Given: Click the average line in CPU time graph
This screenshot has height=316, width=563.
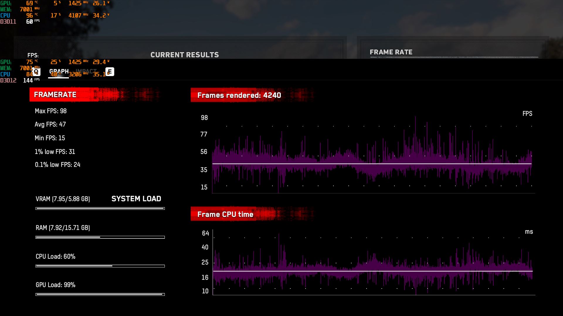Looking at the screenshot, I should pyautogui.click(x=372, y=271).
